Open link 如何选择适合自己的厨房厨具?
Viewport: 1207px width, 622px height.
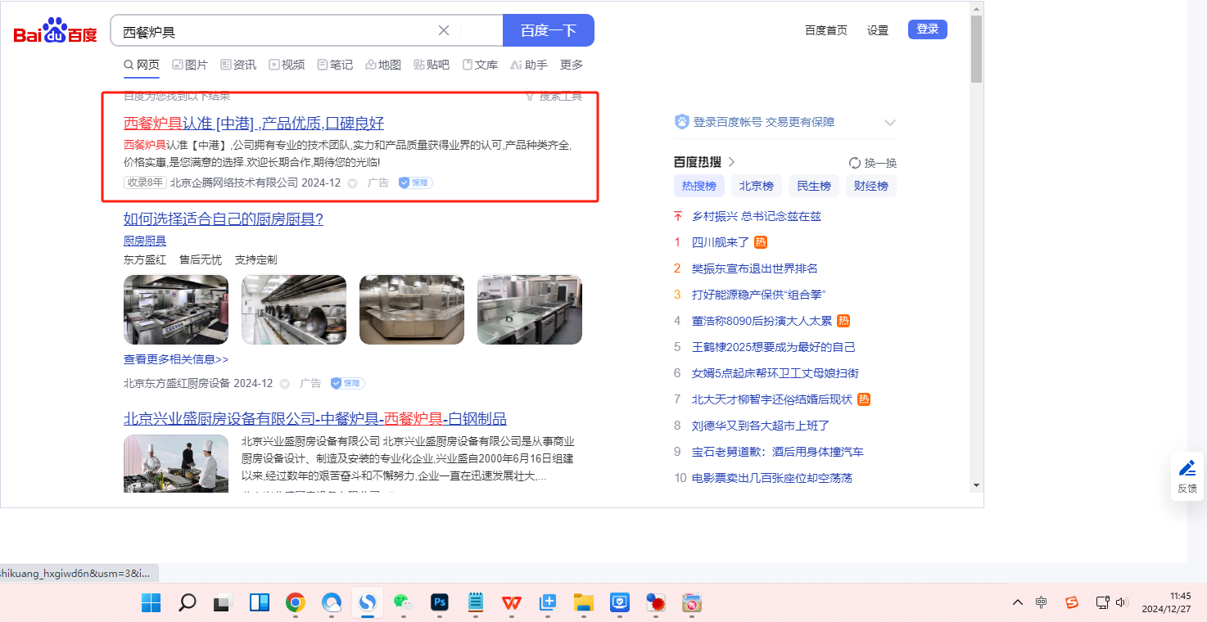[224, 219]
